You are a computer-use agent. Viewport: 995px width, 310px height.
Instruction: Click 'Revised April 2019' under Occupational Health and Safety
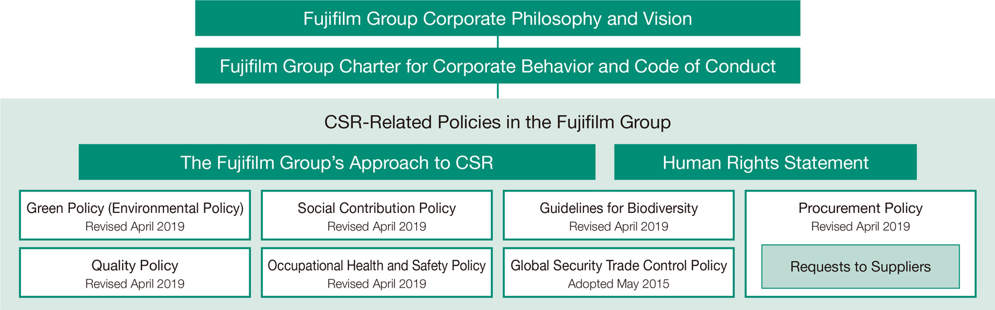(x=377, y=284)
